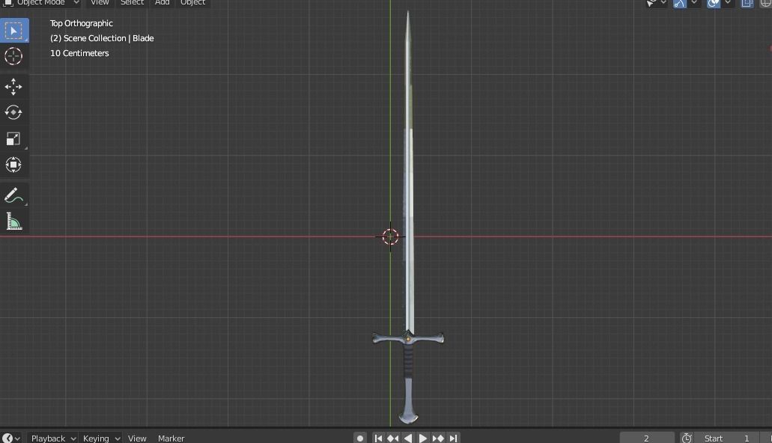Open the Select menu

coord(132,3)
